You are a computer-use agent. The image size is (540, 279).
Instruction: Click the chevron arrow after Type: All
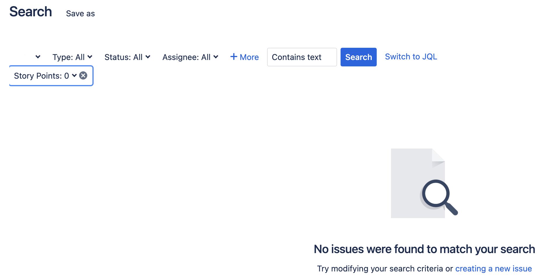click(x=90, y=57)
